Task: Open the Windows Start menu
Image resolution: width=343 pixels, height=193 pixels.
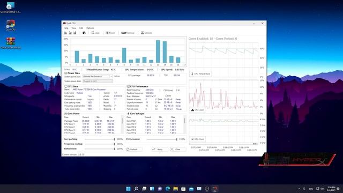Action: click(x=128, y=189)
